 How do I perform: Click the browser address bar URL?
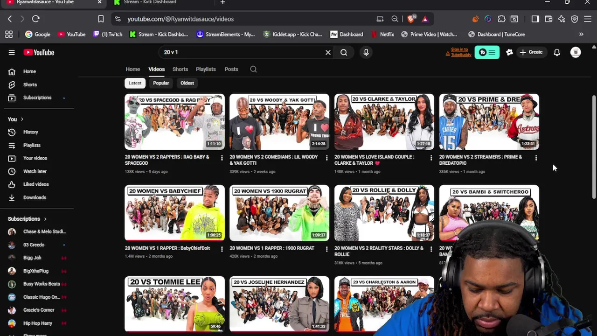[x=180, y=19]
